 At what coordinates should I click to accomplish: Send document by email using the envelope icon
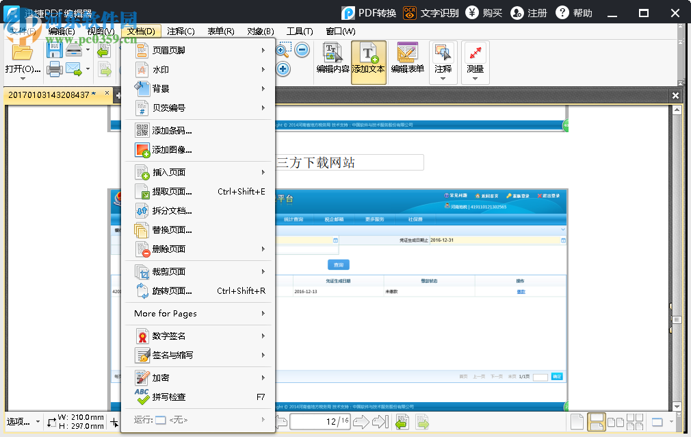coord(73,68)
